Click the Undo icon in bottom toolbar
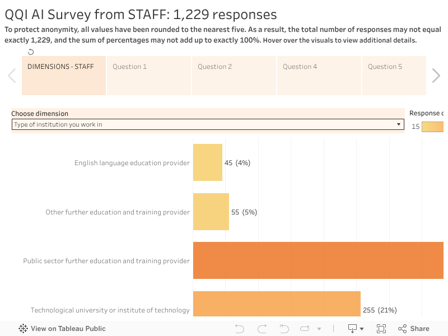Image resolution: width=448 pixels, height=336 pixels. (x=240, y=329)
